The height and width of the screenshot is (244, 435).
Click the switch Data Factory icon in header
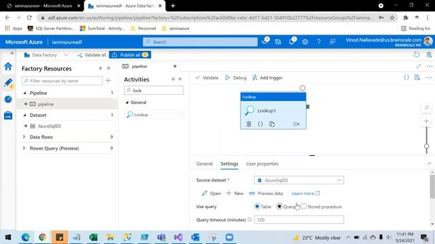tap(278, 42)
